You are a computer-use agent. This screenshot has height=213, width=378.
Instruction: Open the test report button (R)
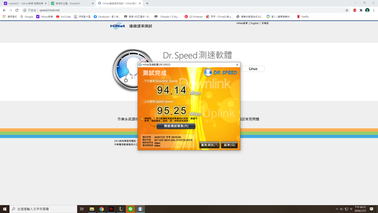pos(176,126)
